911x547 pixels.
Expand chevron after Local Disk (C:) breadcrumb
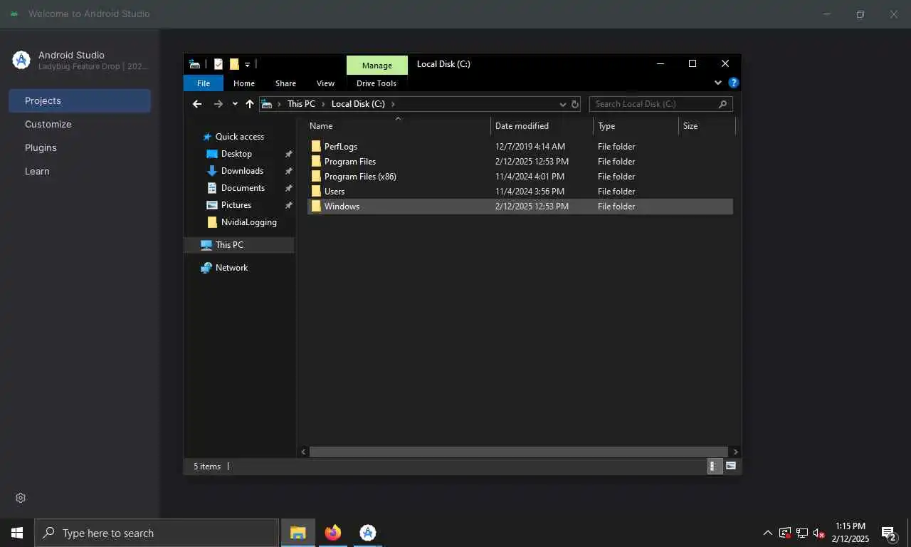pos(393,104)
